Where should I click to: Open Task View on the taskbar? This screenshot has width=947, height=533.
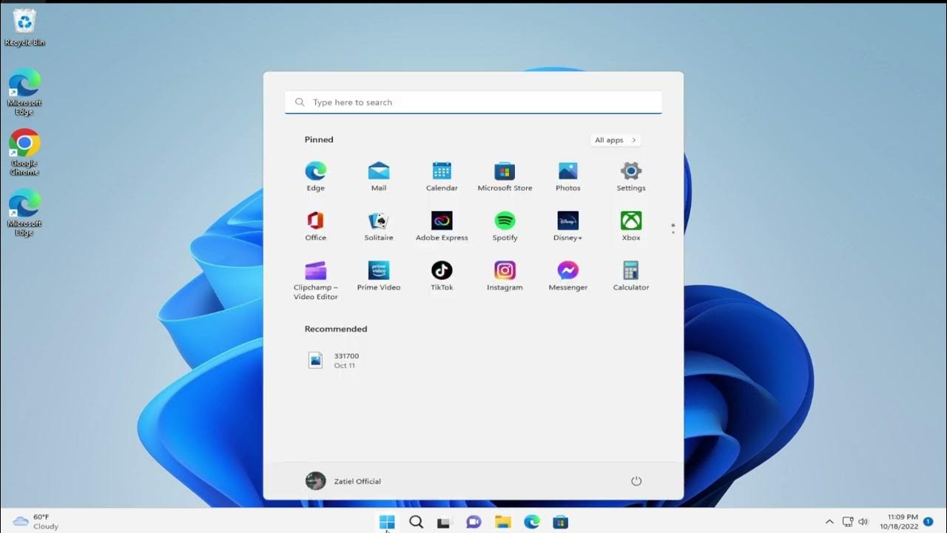point(444,522)
